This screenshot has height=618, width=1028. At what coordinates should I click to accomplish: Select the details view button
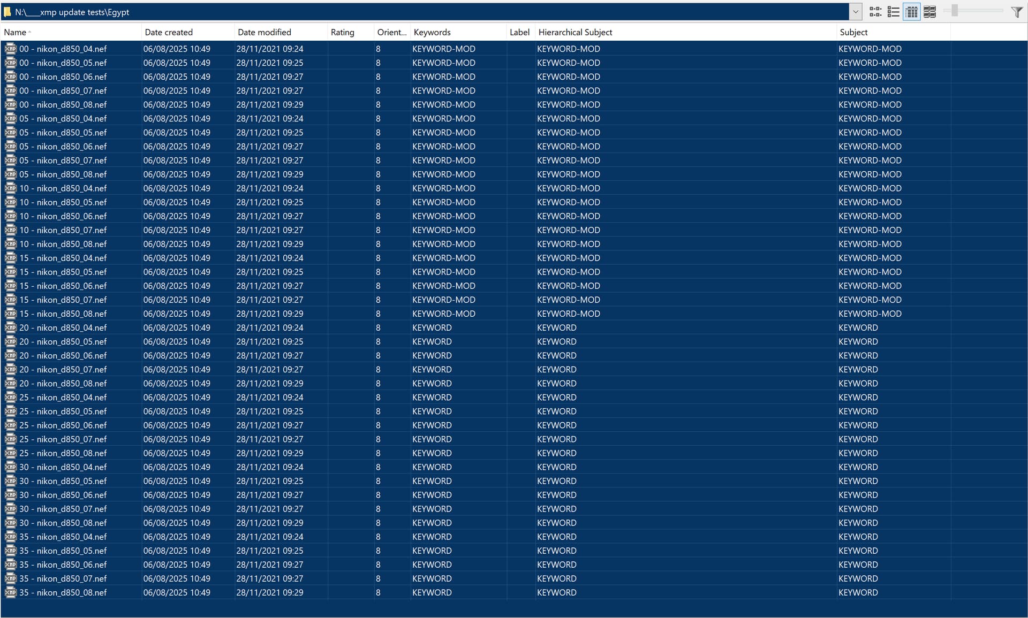click(x=911, y=12)
